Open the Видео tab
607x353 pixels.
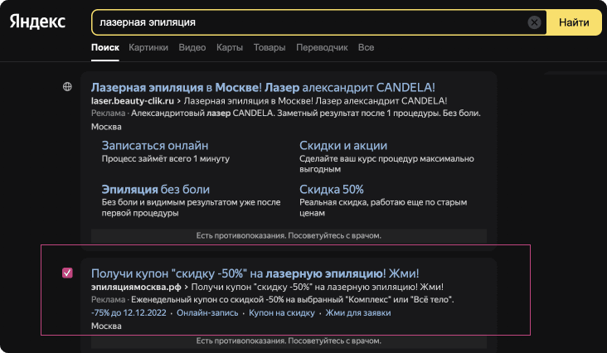point(192,48)
